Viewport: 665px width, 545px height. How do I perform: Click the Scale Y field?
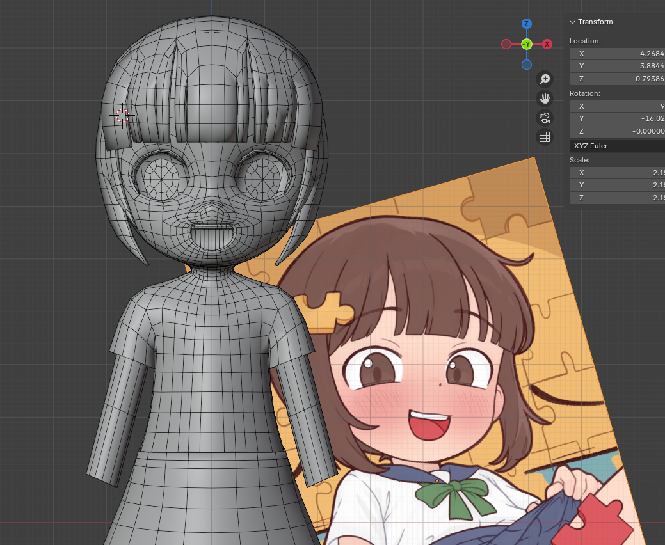[617, 186]
